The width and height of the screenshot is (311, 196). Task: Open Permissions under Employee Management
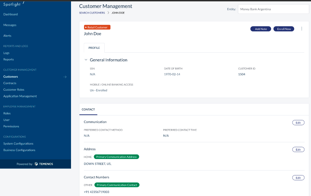(x=11, y=126)
